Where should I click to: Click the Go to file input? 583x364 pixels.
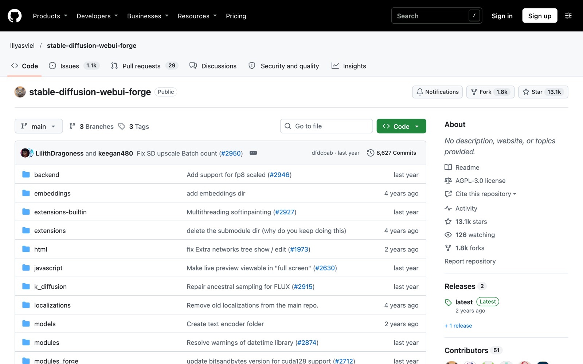pyautogui.click(x=326, y=126)
